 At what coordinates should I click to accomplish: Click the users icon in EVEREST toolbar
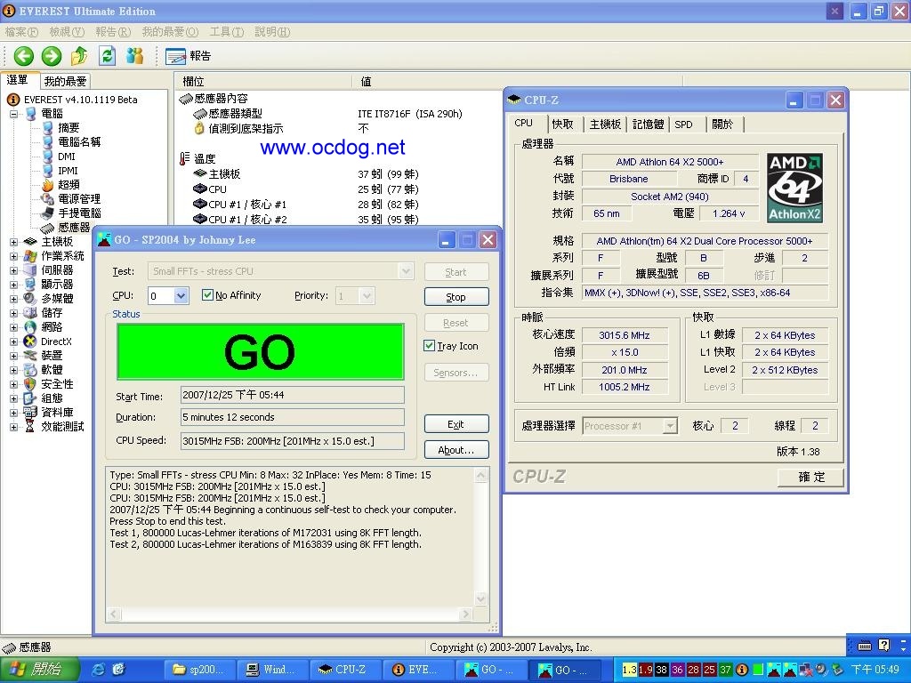point(135,56)
